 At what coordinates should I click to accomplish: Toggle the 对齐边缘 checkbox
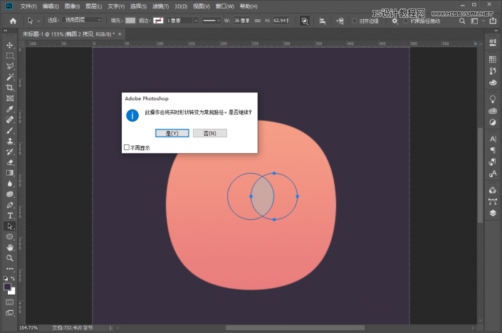[354, 21]
